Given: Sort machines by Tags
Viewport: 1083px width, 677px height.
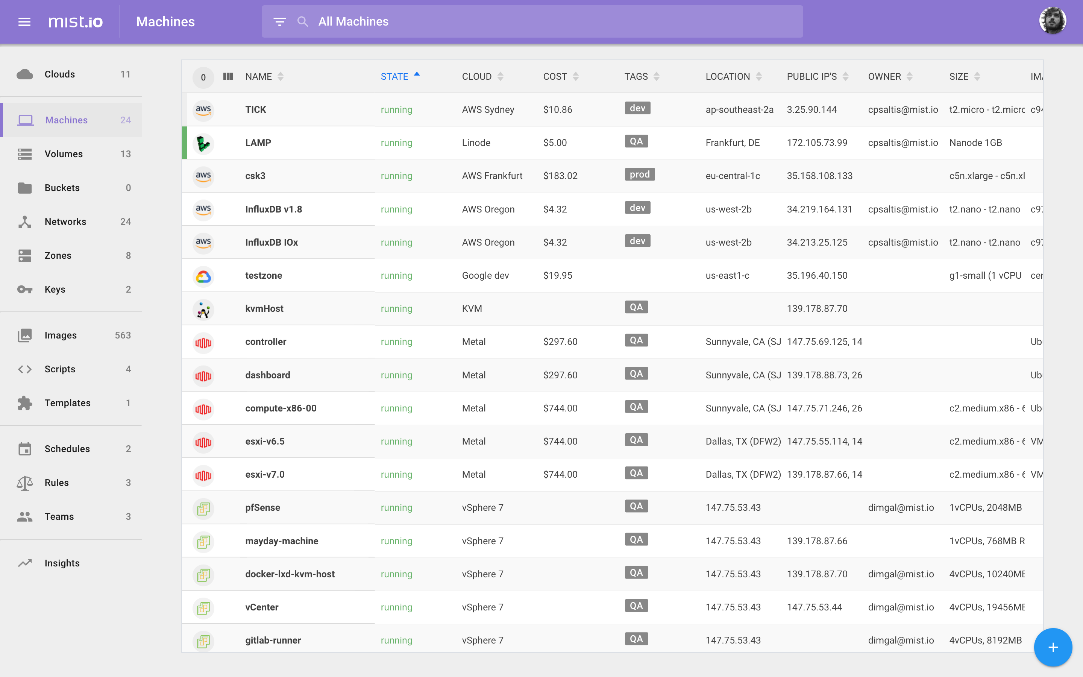Looking at the screenshot, I should click(642, 77).
